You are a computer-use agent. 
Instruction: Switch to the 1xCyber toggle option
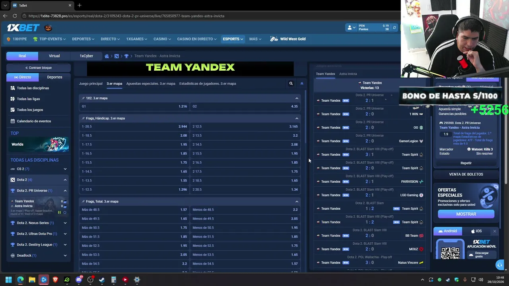[x=86, y=56]
